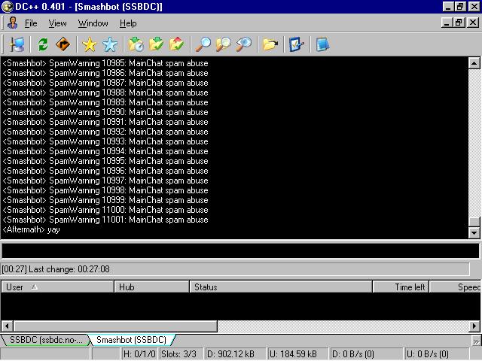The height and width of the screenshot is (361, 482).
Task: Open Search Spy magnifier icon
Action: (244, 44)
